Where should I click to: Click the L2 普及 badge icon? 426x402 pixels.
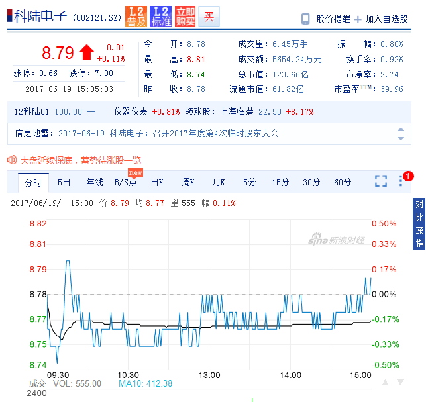pos(136,17)
